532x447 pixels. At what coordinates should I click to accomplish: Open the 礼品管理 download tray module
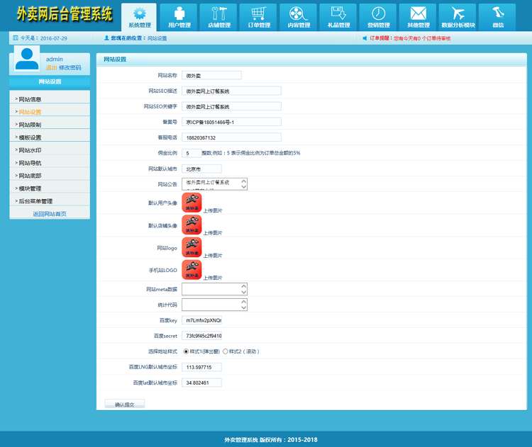338,17
